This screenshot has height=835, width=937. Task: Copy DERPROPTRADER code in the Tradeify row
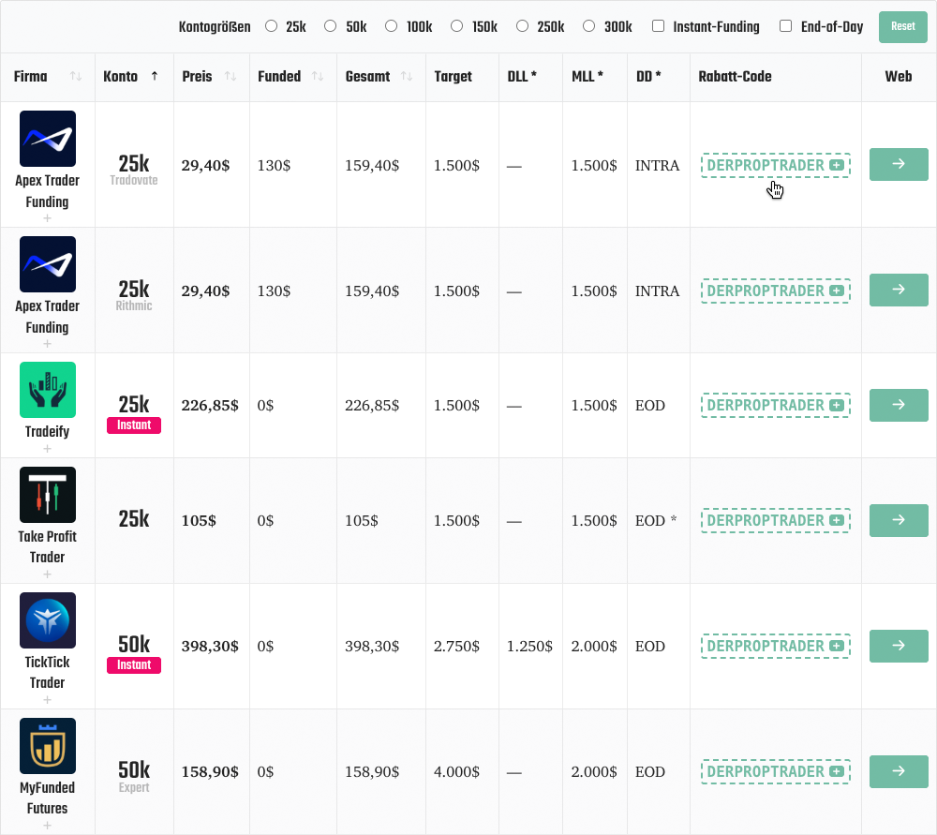click(775, 405)
